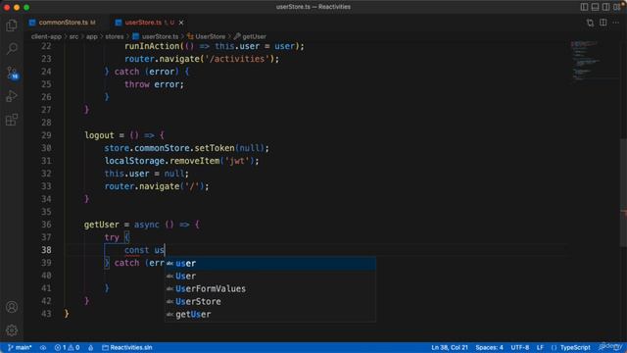Screen dimensions: 627x353
Task: Click the red macOS close window button
Action: pos(7,7)
